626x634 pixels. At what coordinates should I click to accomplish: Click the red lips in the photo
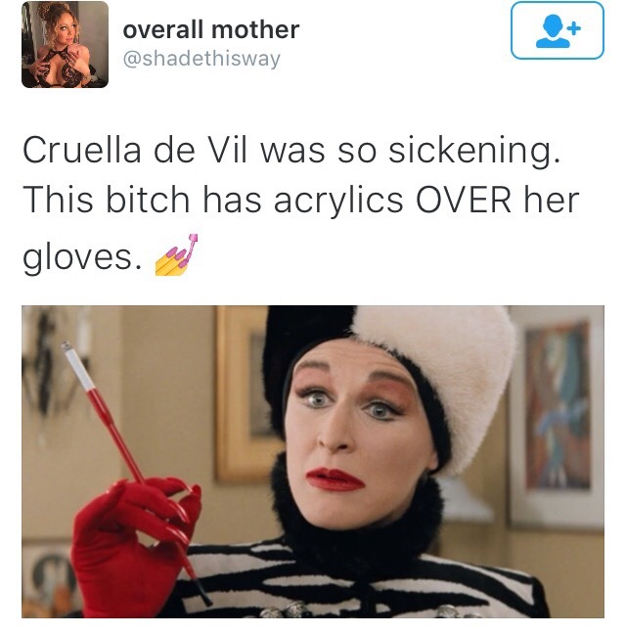[335, 478]
